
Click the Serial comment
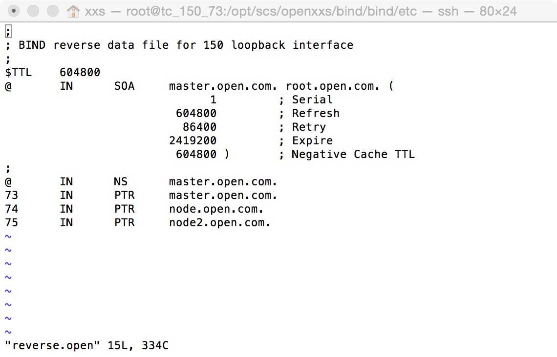(312, 100)
